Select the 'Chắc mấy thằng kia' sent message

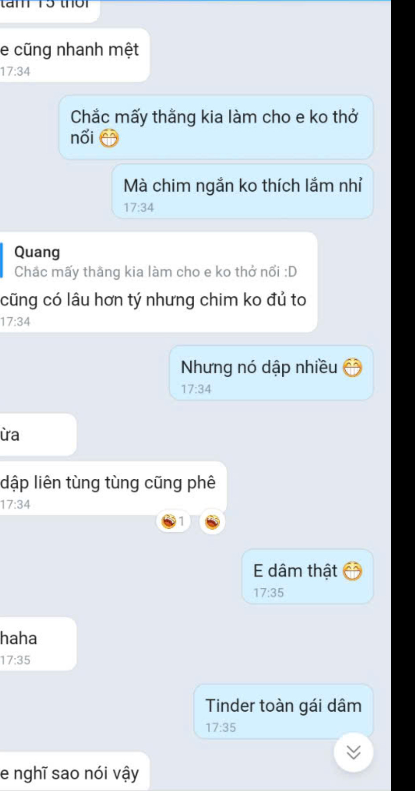coord(216,127)
